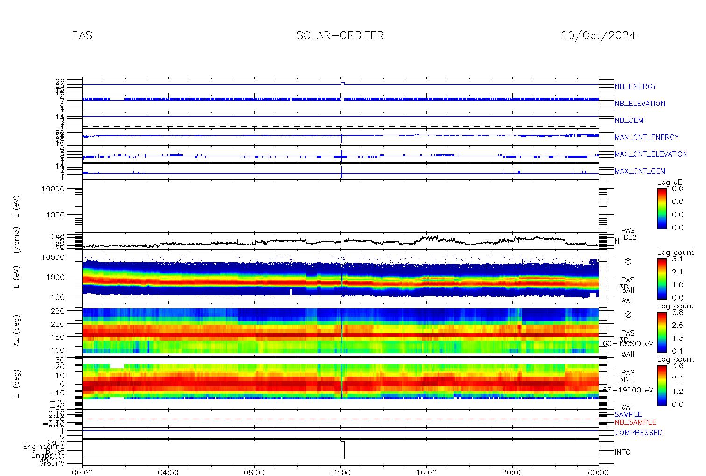The height and width of the screenshot is (476, 706).
Task: Click the SOLAR-ORBITER title
Action: click(340, 35)
